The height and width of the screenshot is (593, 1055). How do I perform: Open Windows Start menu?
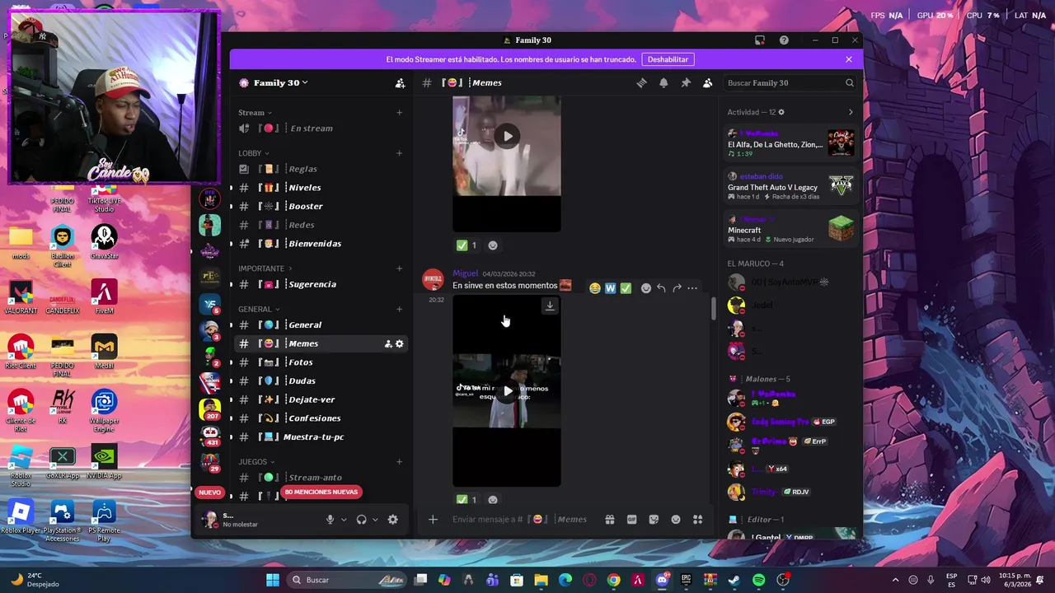tap(273, 580)
